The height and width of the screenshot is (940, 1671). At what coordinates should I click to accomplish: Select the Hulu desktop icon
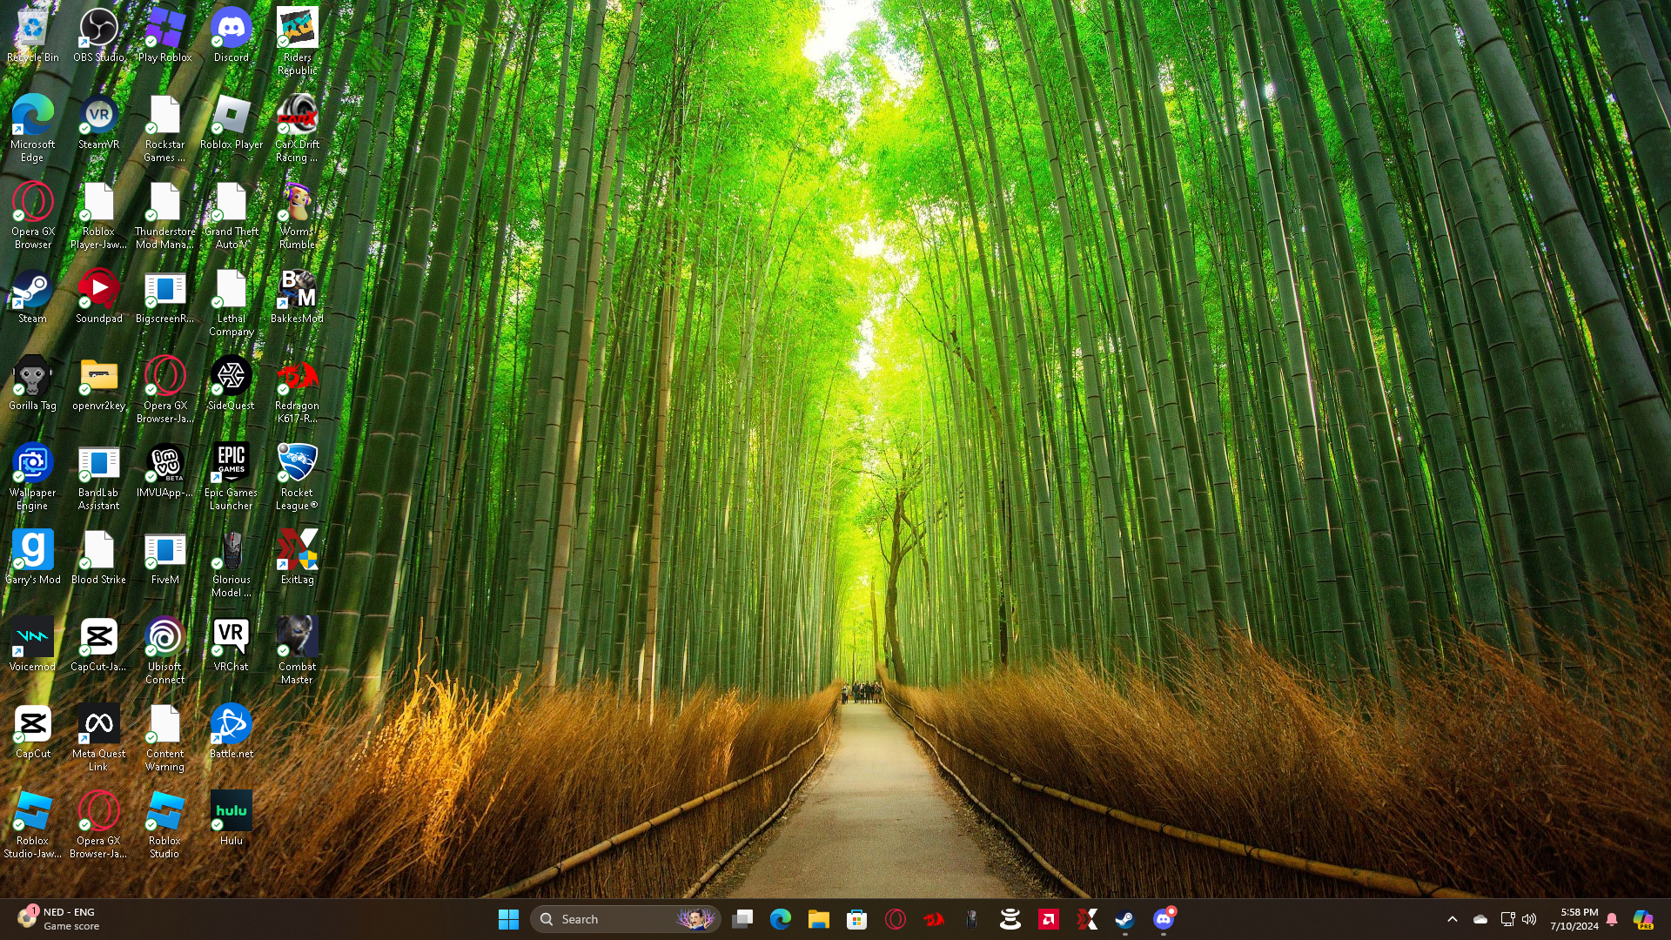click(231, 819)
